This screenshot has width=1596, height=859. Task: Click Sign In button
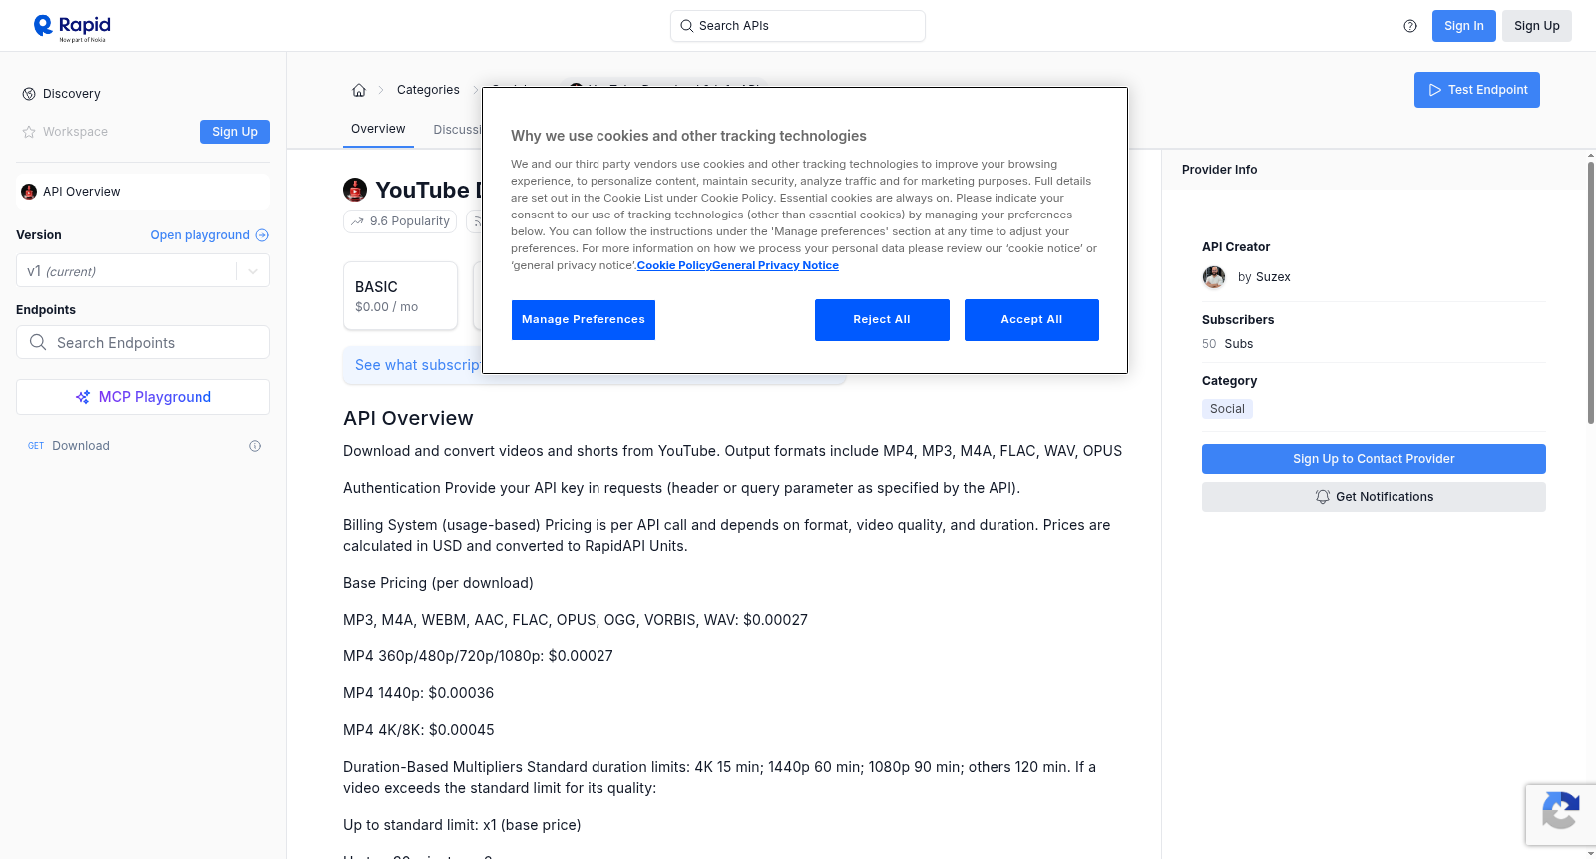click(1463, 26)
